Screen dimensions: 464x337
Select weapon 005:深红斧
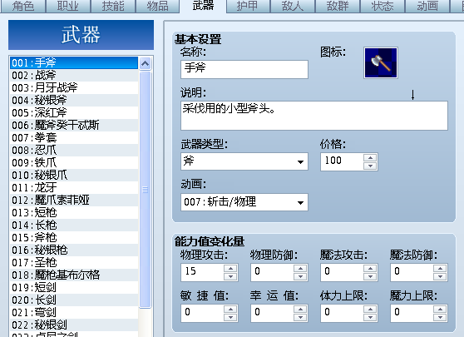click(74, 112)
